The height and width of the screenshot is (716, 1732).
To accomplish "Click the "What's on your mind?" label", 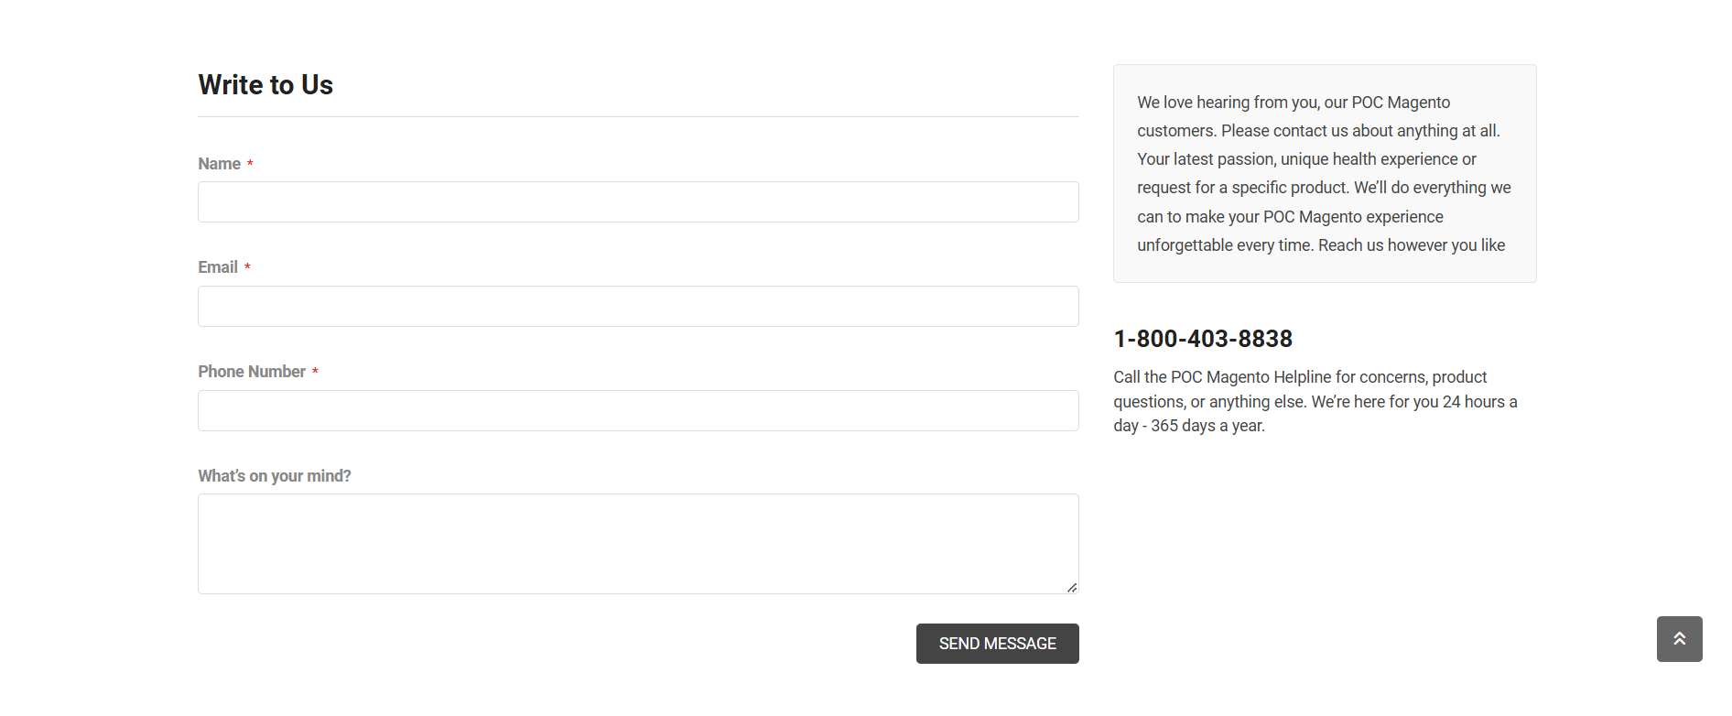I will click(x=275, y=476).
